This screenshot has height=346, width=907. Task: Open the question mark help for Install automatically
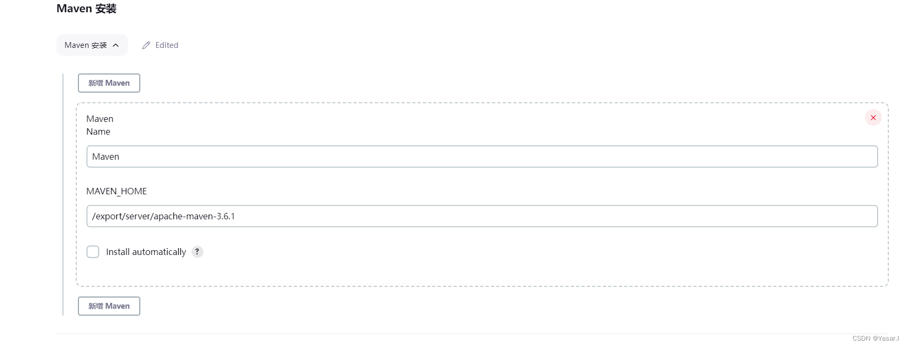[x=197, y=252]
